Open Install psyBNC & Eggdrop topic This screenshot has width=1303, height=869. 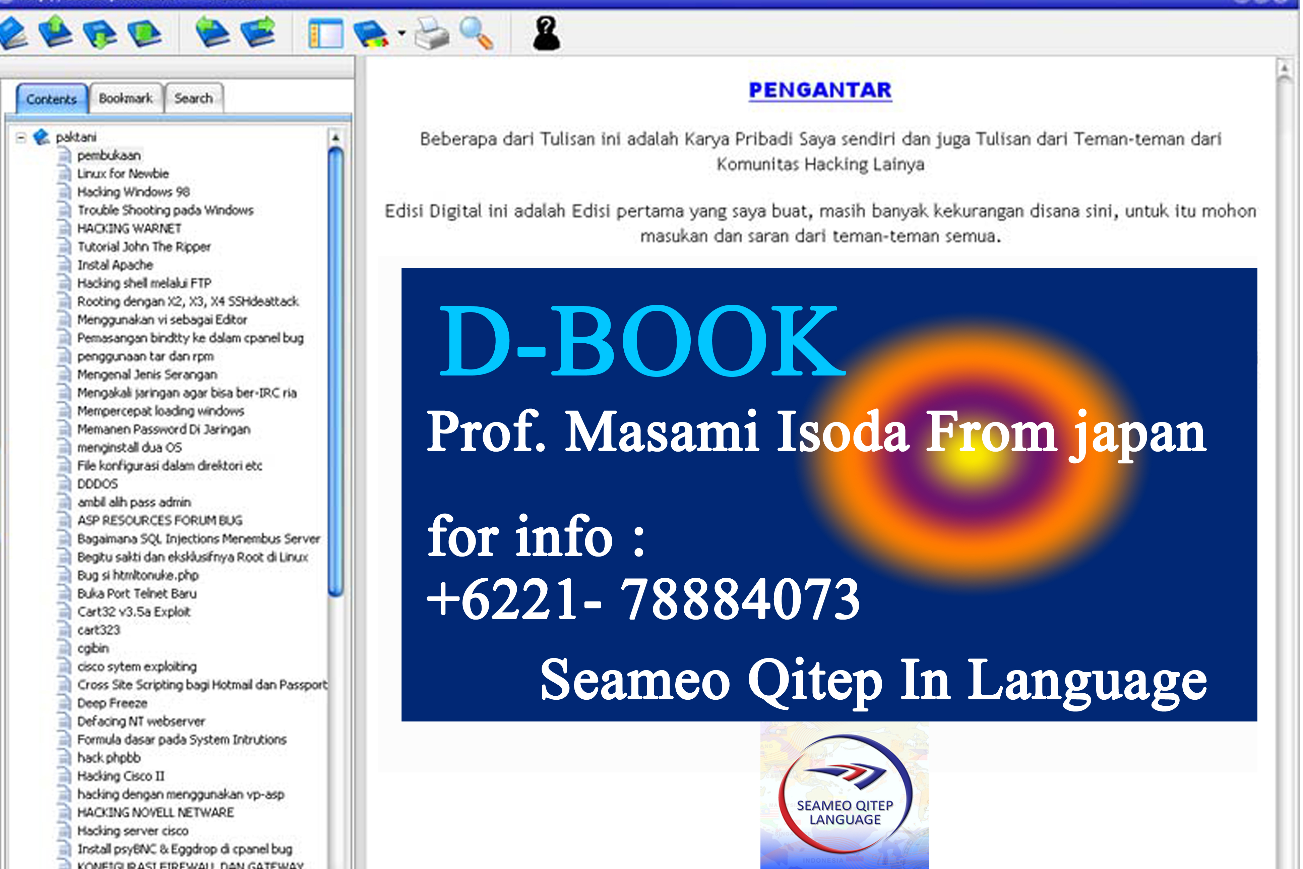click(184, 849)
